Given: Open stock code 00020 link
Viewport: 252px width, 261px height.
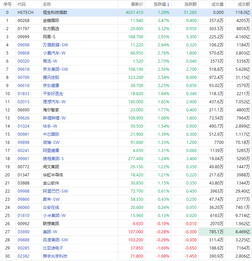Looking at the screenshot, I should pos(23,61).
